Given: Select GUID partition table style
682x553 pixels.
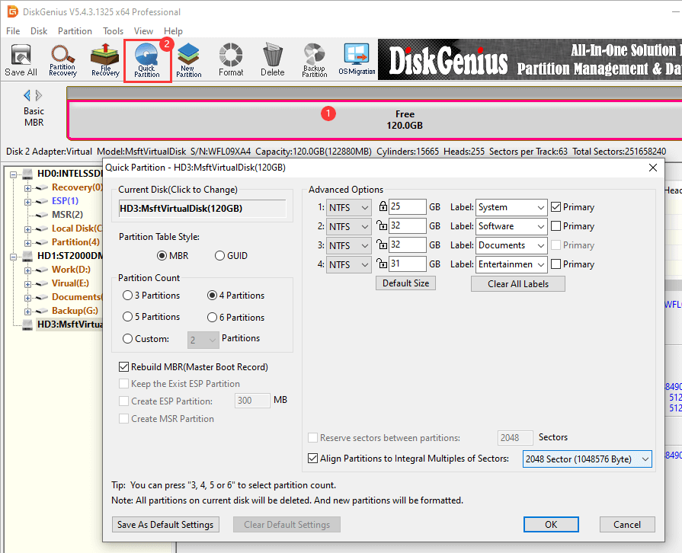Looking at the screenshot, I should coord(220,256).
